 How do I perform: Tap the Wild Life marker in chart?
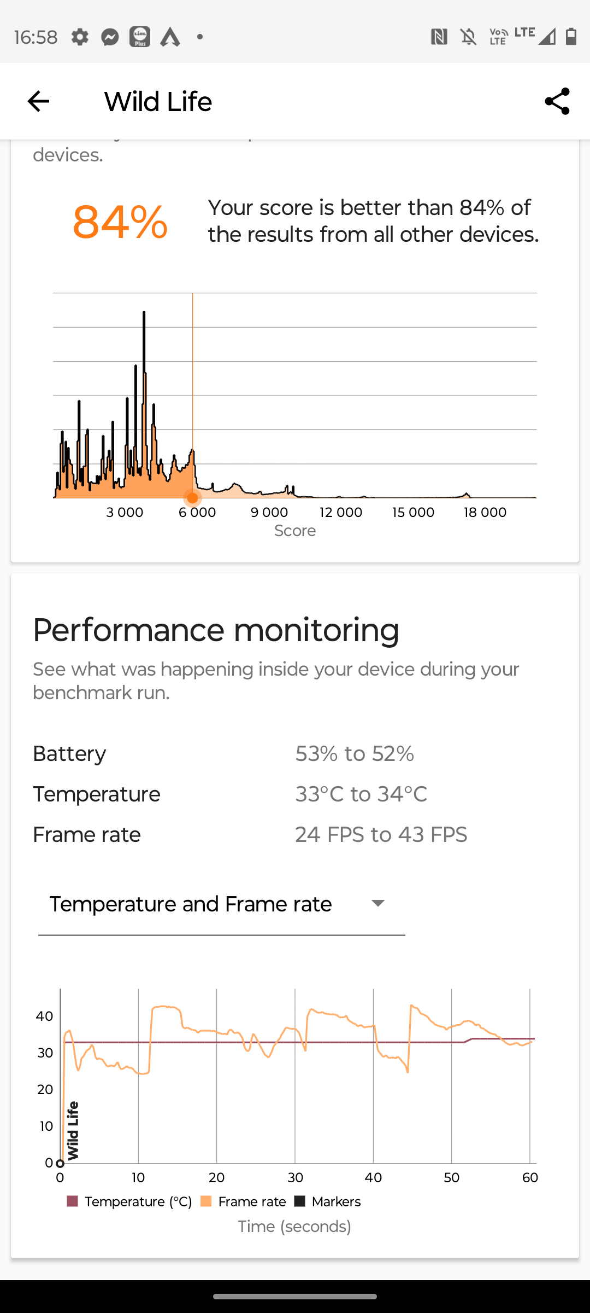(73, 1130)
